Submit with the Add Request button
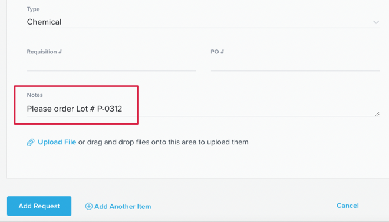 tap(39, 206)
